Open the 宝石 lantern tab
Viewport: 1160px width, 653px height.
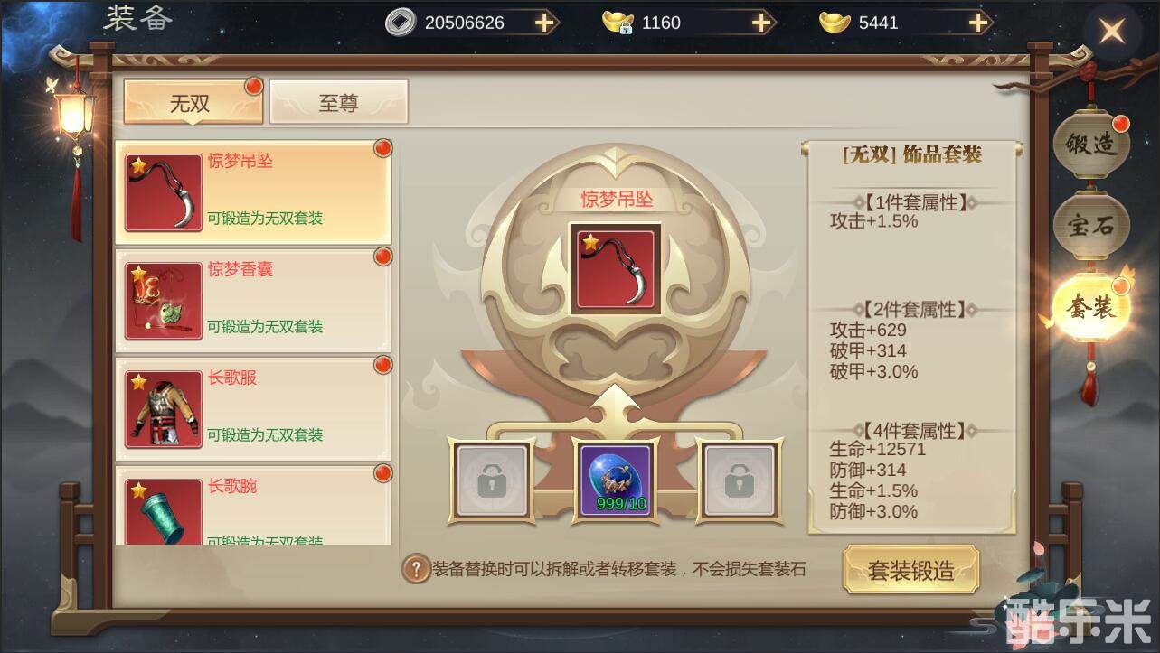click(x=1091, y=226)
